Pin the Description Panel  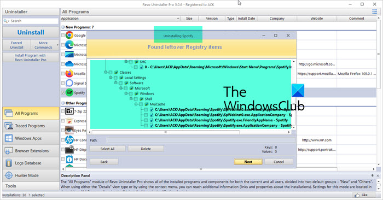[x=373, y=175]
